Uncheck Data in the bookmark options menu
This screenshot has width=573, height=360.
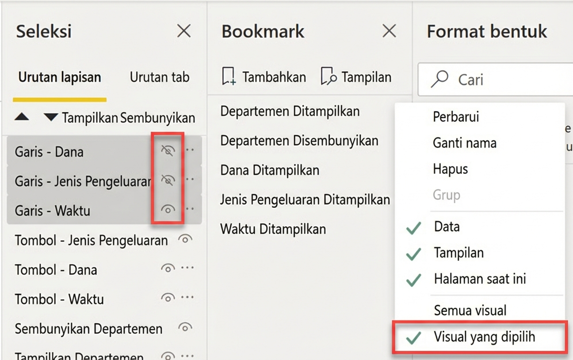pyautogui.click(x=447, y=226)
